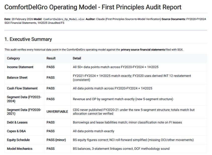This screenshot has width=212, height=155.
Task: Click the report title heading
Action: click(93, 7)
